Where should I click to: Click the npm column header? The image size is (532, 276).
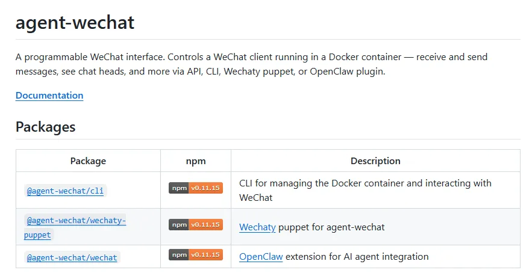click(x=196, y=161)
